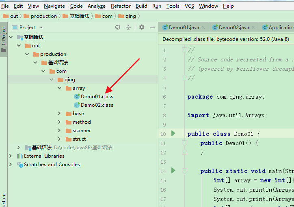Image resolution: width=294 pixels, height=207 pixels.
Task: Open the Help menu
Action: (228, 6)
